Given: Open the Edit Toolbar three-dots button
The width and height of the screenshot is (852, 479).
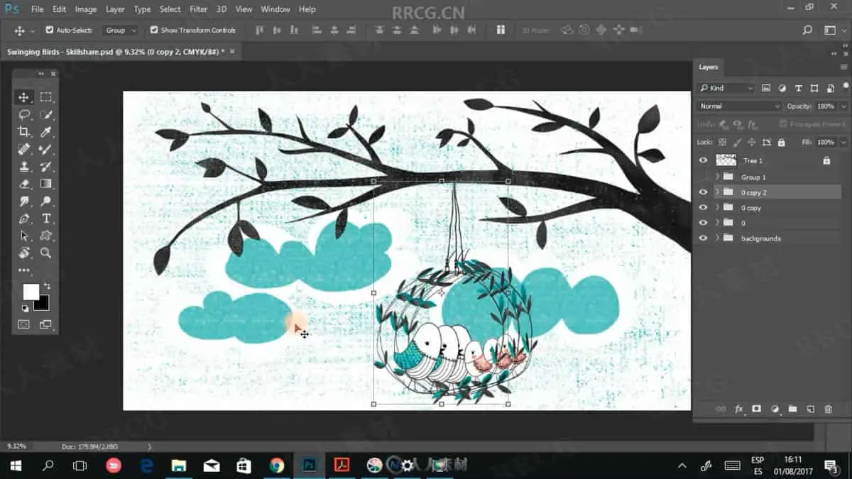Looking at the screenshot, I should [x=24, y=270].
